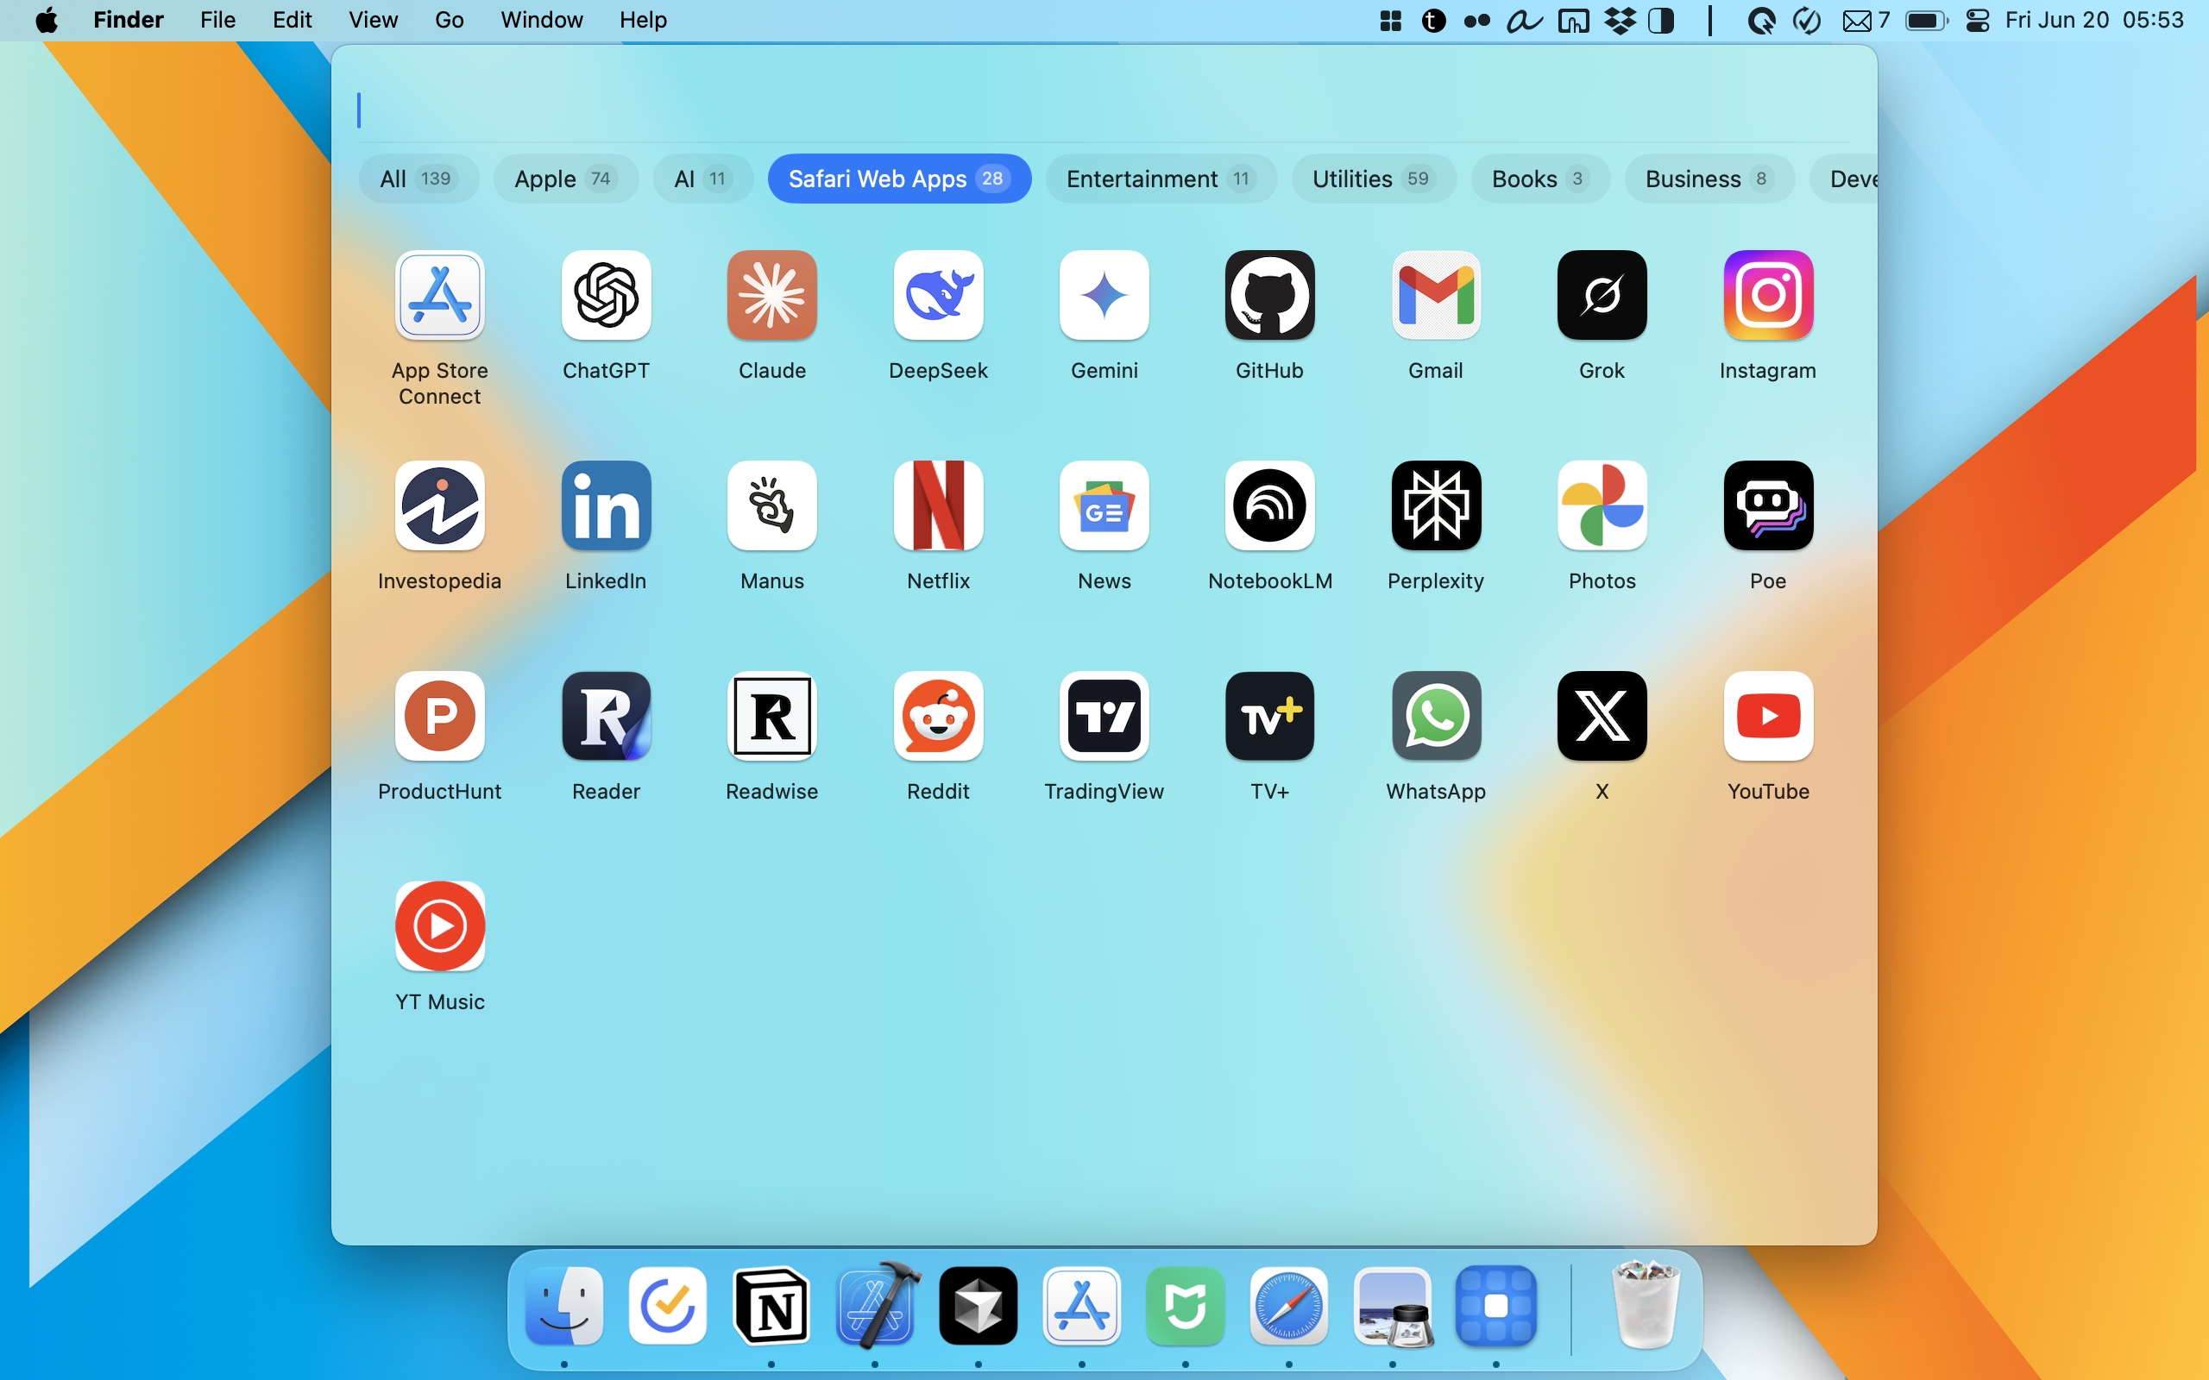Open the Window menu
This screenshot has width=2209, height=1380.
tap(540, 20)
